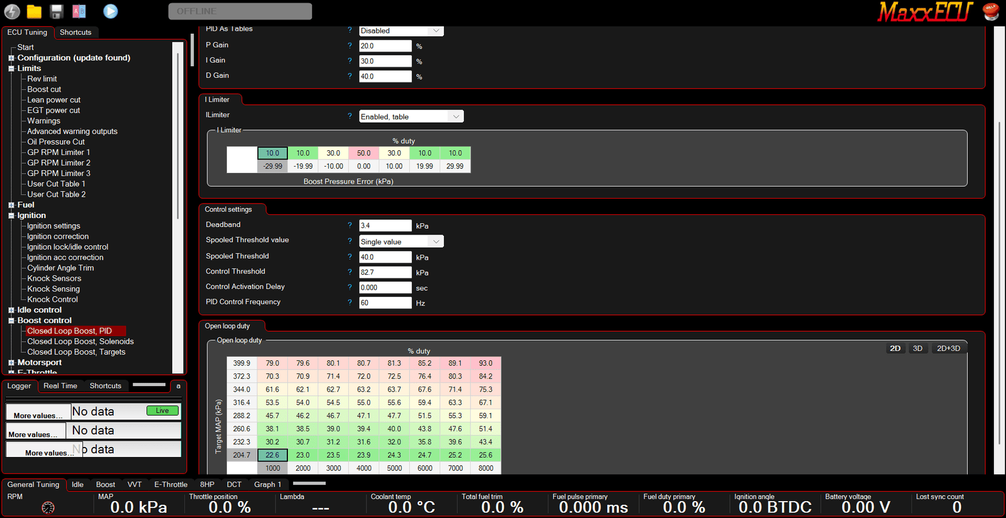The image size is (1006, 518).
Task: Click the first More values... button
Action: pyautogui.click(x=38, y=415)
